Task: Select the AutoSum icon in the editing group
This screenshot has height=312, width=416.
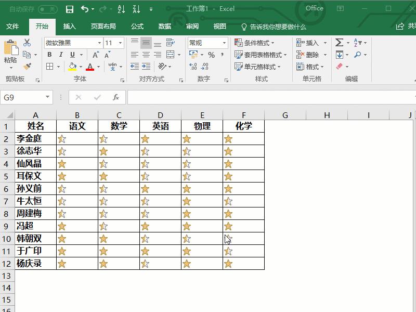Action: [x=339, y=42]
